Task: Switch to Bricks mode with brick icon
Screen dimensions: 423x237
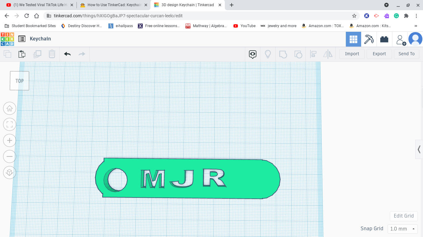Action: tap(384, 39)
